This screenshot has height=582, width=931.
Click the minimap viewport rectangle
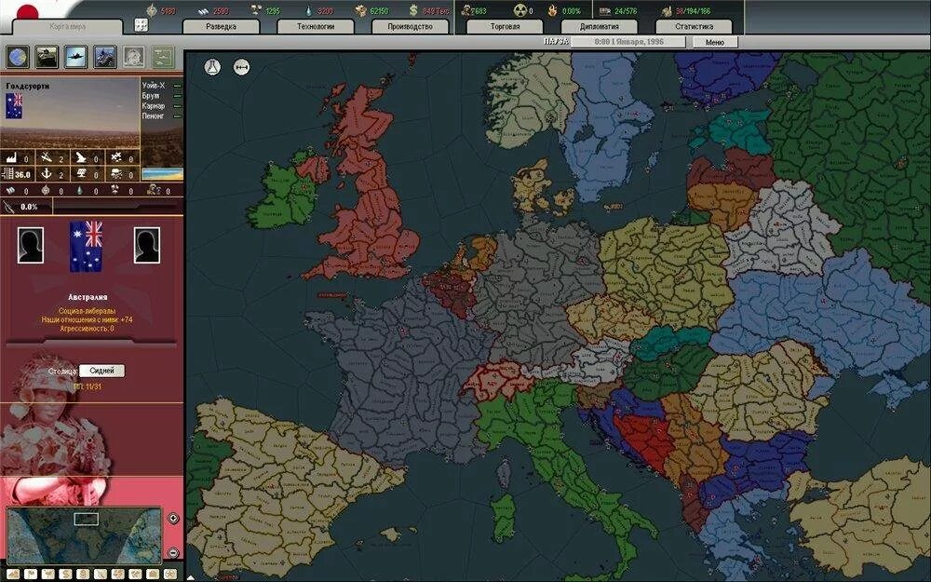[x=86, y=519]
